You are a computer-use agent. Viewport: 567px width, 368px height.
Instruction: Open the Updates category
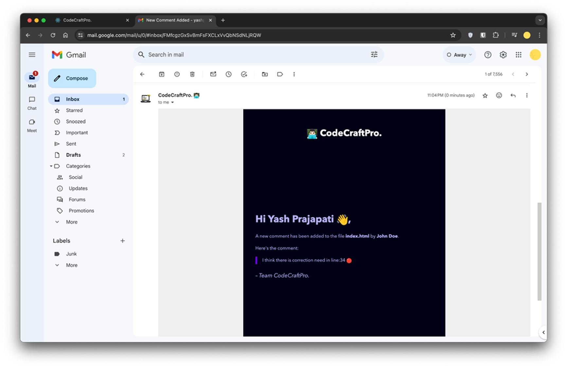[x=88, y=188]
